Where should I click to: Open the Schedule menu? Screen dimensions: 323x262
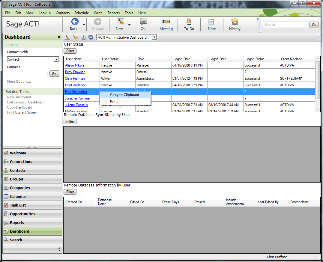(82, 13)
